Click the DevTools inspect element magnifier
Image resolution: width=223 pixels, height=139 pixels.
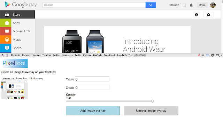coord(3,55)
